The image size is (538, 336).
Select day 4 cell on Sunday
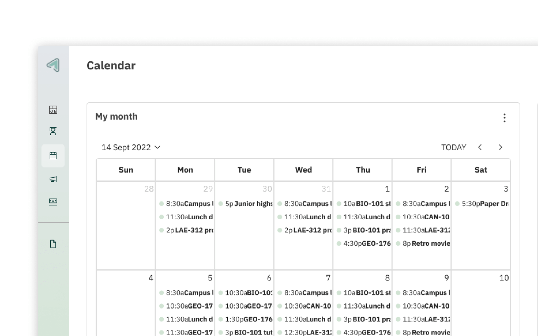(126, 303)
